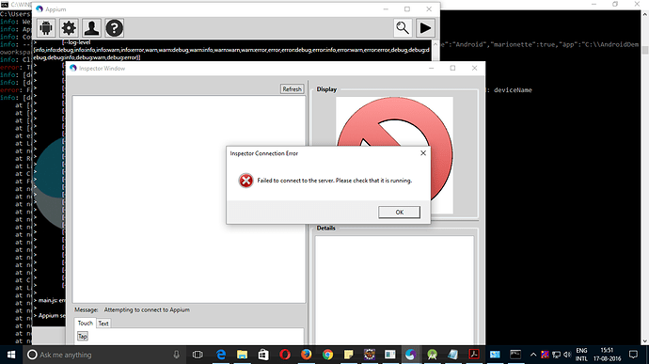Open Firefox from taskbar
The image size is (649, 364).
click(306, 355)
